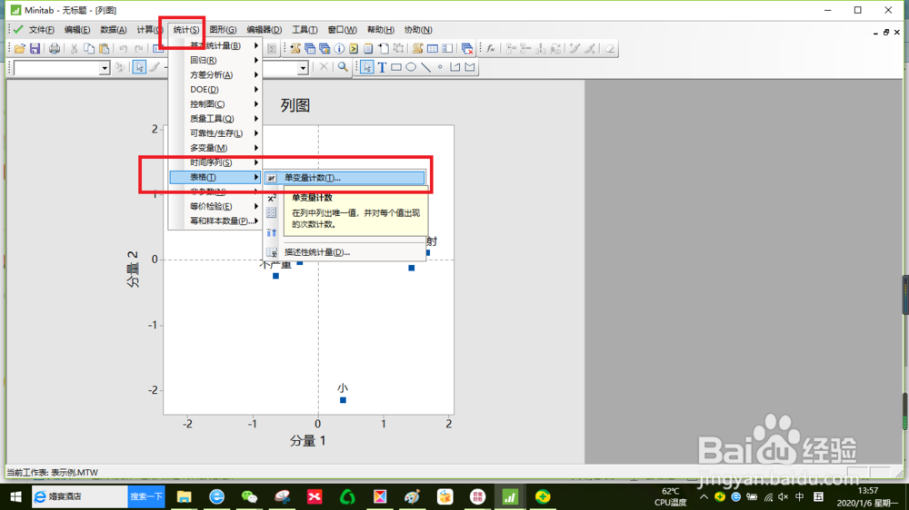The width and height of the screenshot is (909, 510).
Task: Click the Open file folder icon
Action: [20, 49]
